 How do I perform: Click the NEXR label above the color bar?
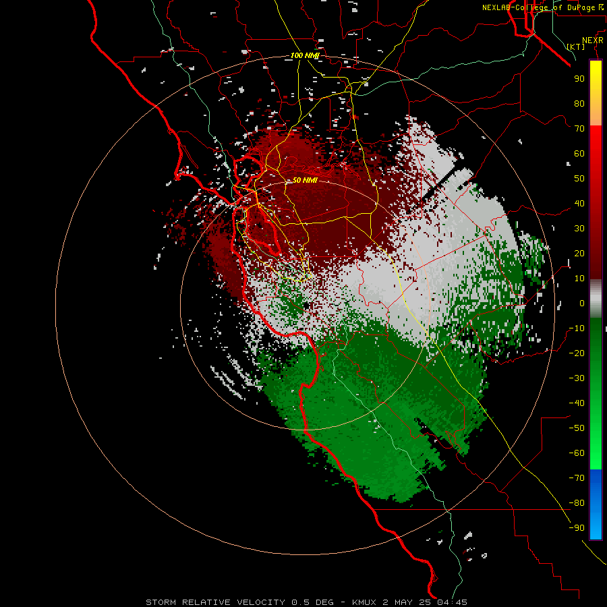(x=592, y=40)
